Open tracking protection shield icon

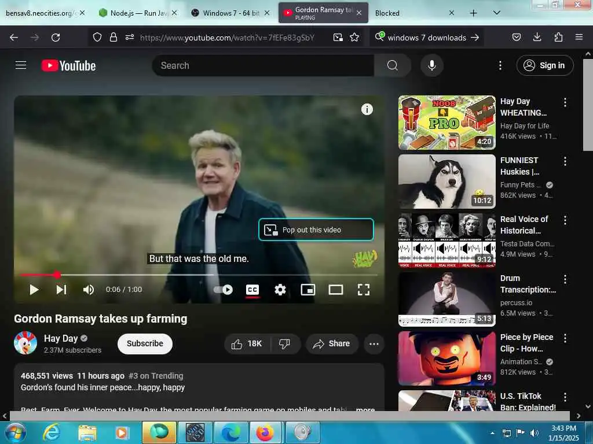click(97, 37)
